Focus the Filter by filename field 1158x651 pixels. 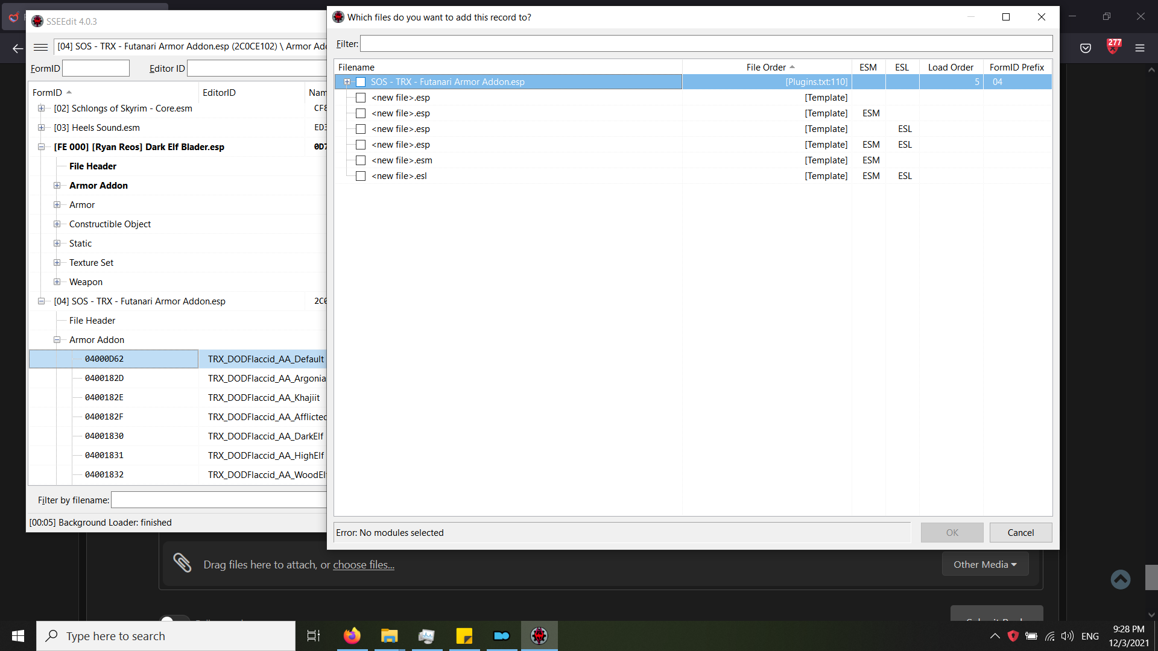(219, 500)
